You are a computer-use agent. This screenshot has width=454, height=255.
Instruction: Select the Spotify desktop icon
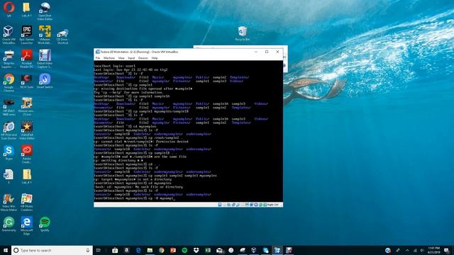point(45,225)
